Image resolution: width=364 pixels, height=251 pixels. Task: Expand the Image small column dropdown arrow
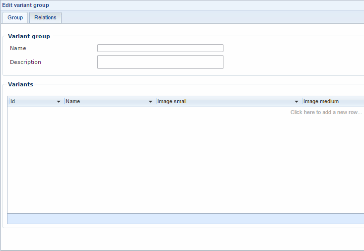(296, 102)
